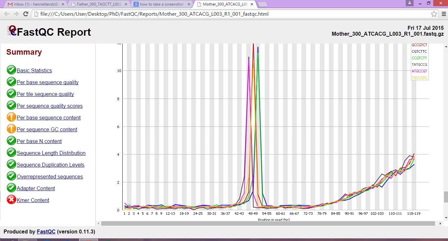This screenshot has height=241, width=448.
Task: Click the left arrow of the horizontal scrollbar
Action: [x=98, y=223]
